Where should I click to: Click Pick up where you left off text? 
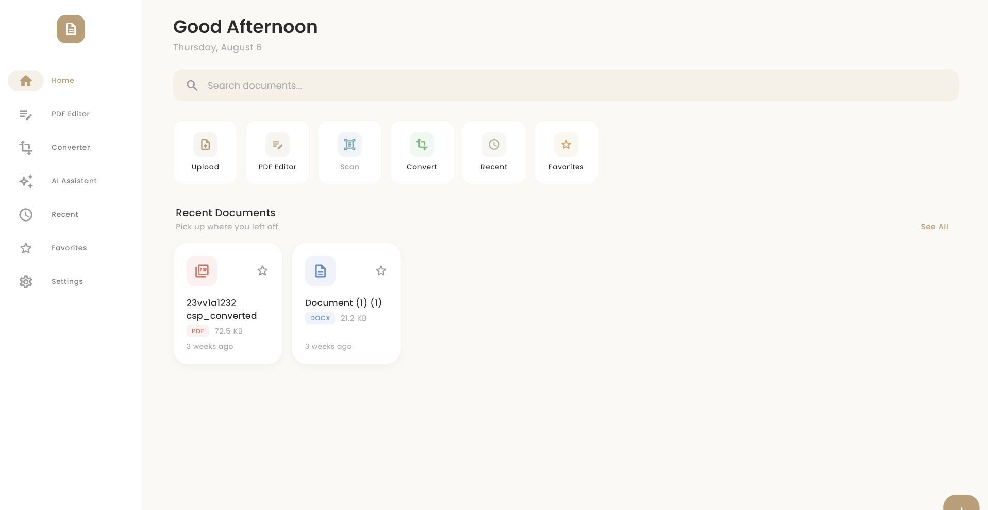[227, 227]
